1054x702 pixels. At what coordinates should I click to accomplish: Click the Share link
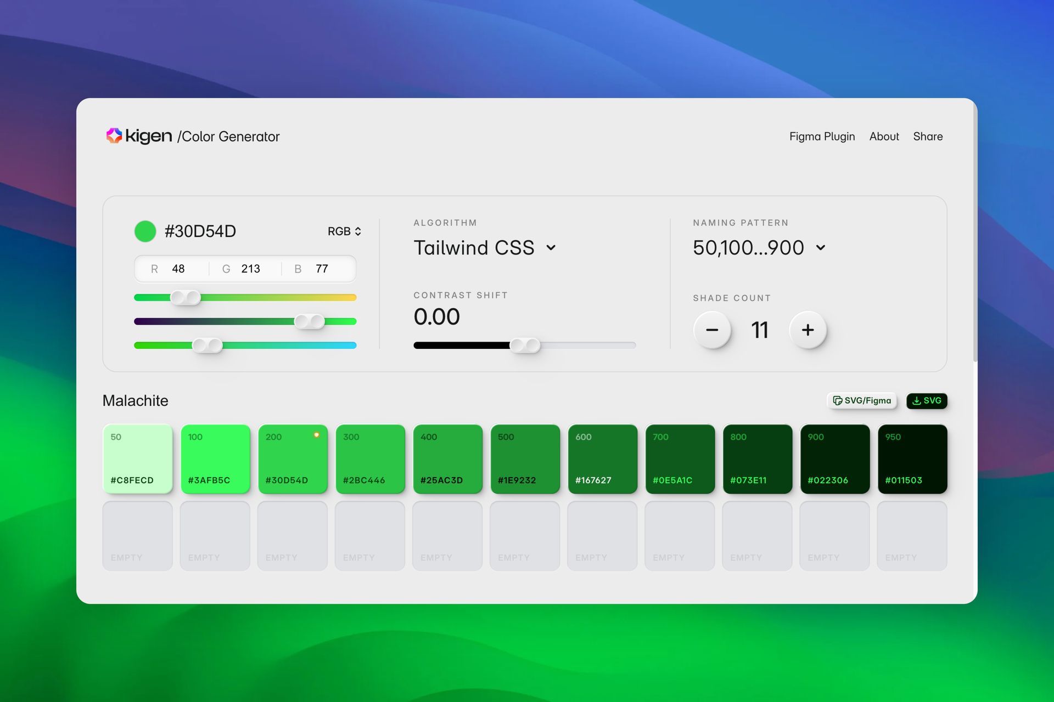click(928, 137)
